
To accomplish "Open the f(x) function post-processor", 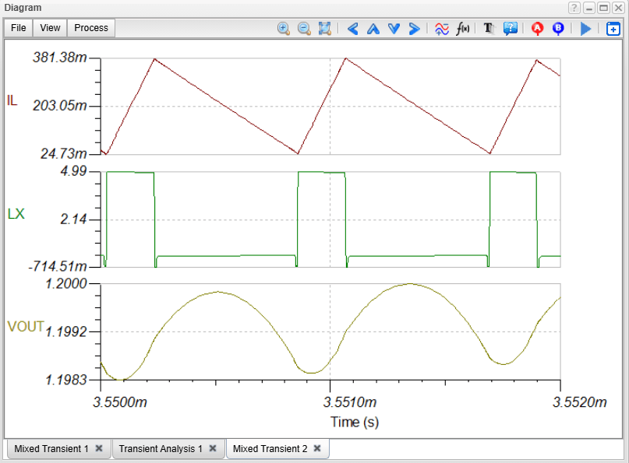I will [463, 29].
